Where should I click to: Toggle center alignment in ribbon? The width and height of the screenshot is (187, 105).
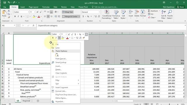point(48,16)
